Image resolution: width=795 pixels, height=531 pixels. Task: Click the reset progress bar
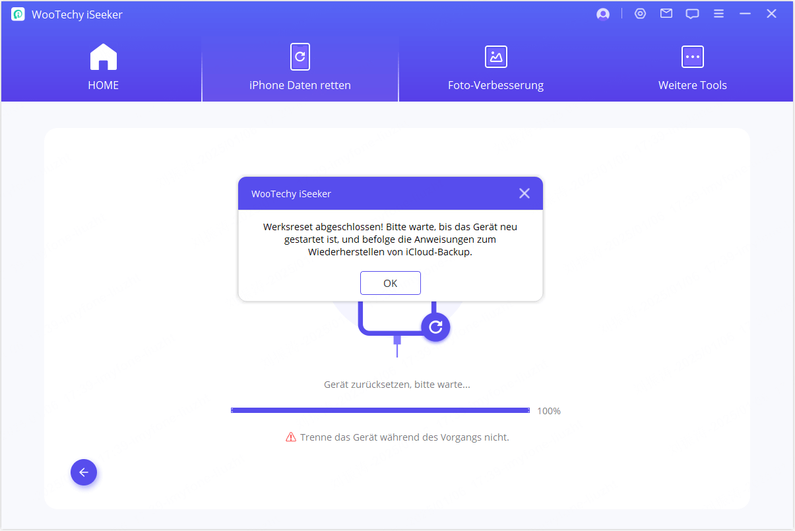[x=380, y=410]
